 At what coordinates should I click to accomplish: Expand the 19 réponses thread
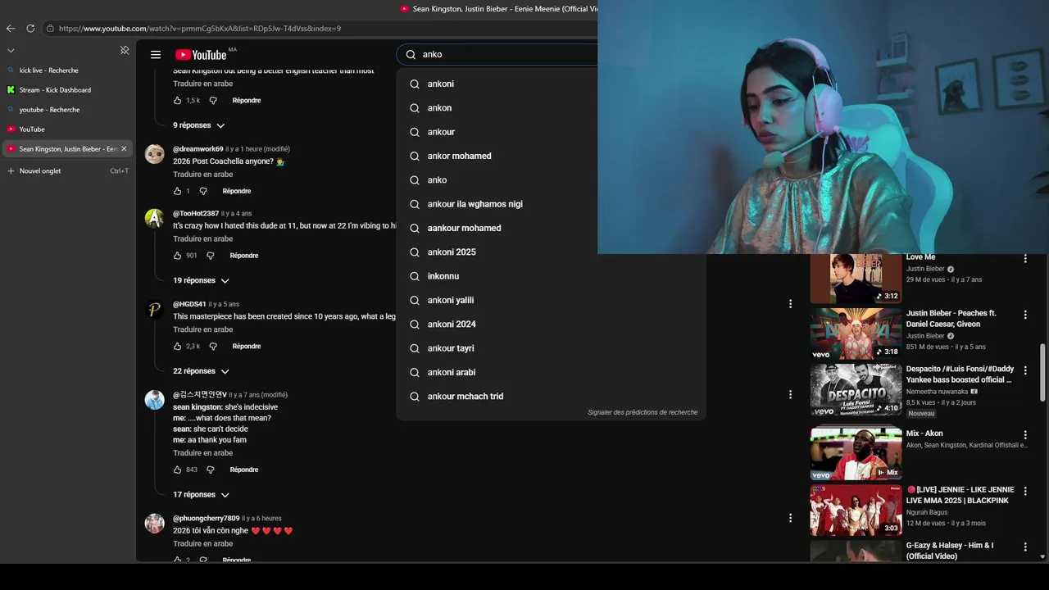pyautogui.click(x=201, y=280)
